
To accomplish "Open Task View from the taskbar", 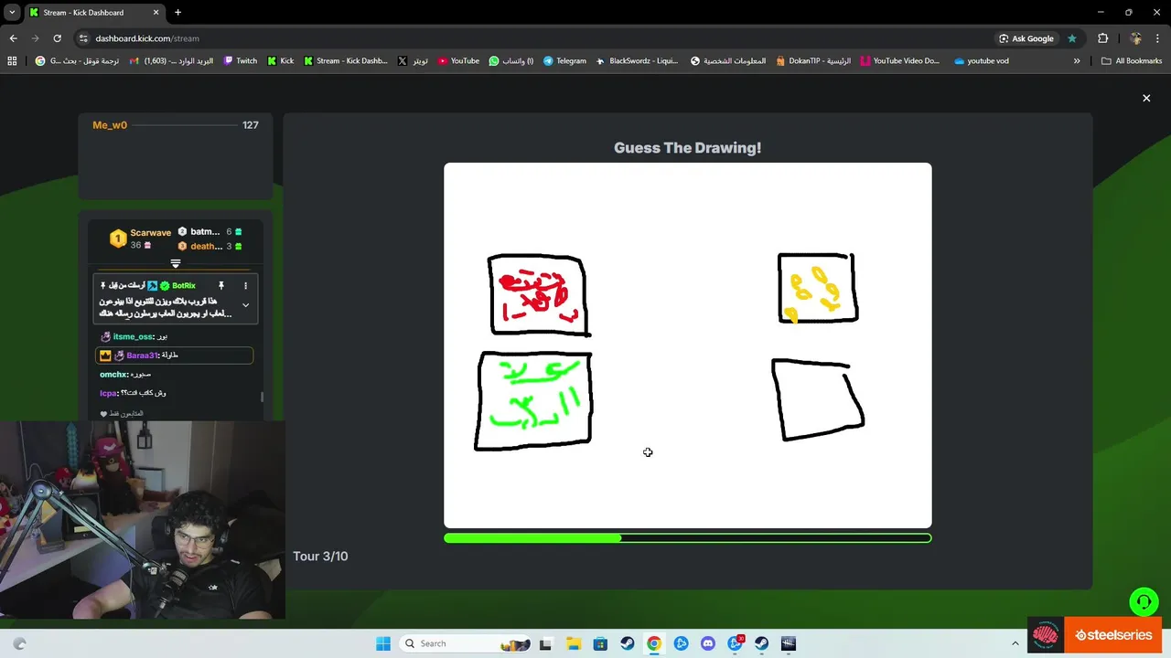I will (545, 643).
